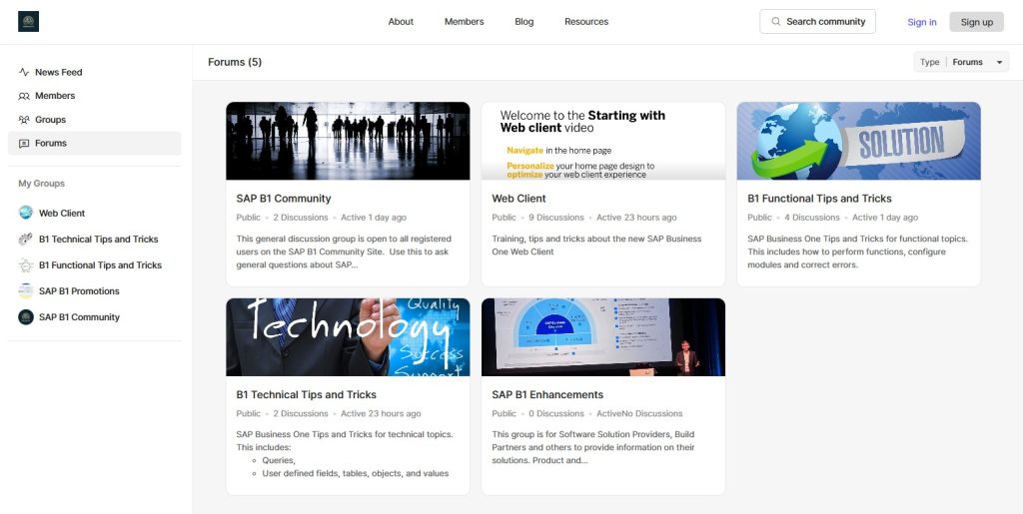Open the Type Forums dropdown
The width and height of the screenshot is (1023, 514).
pyautogui.click(x=961, y=62)
